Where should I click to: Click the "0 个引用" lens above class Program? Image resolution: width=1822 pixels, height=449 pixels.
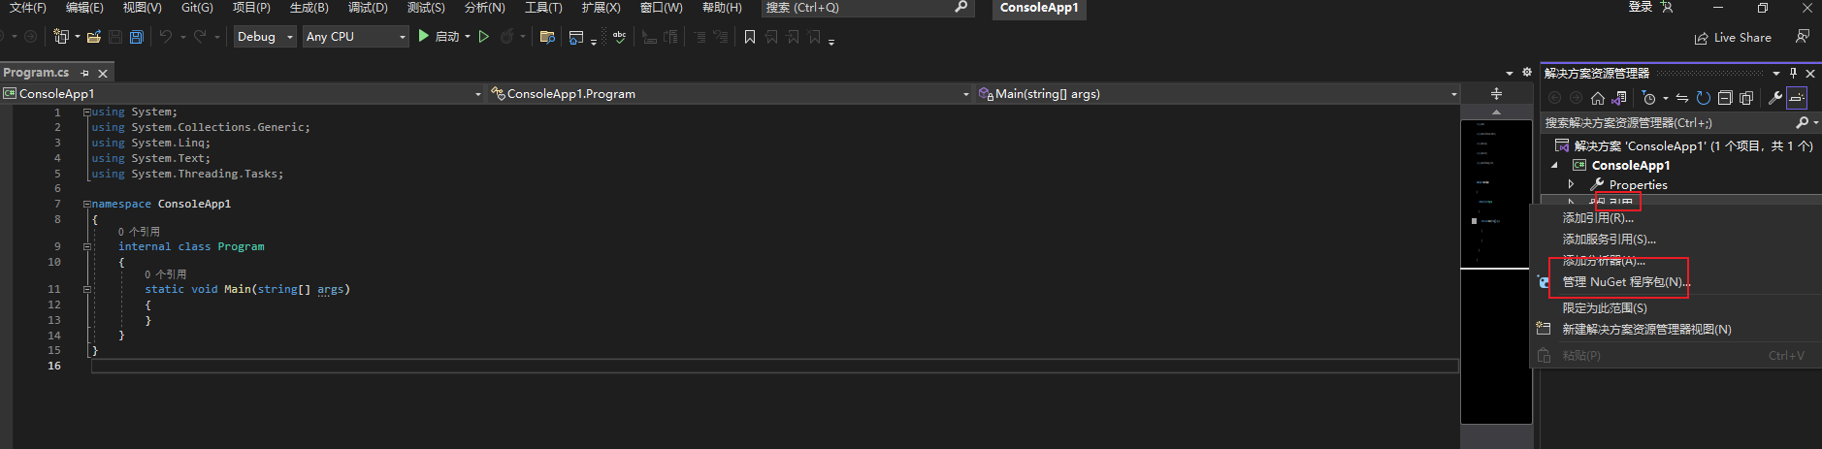139,232
